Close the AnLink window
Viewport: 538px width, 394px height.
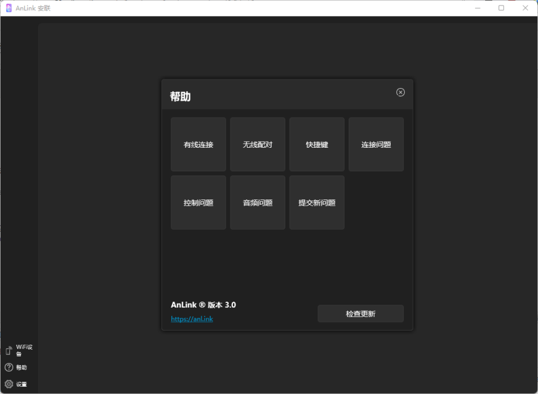525,8
